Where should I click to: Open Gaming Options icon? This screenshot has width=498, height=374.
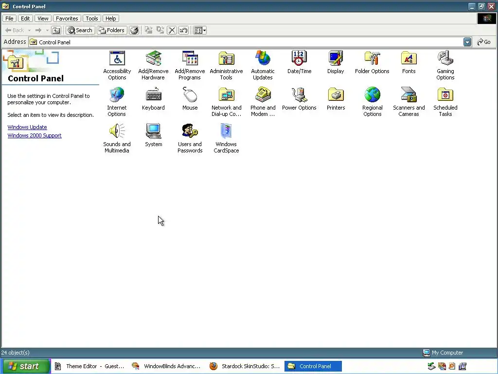445,65
